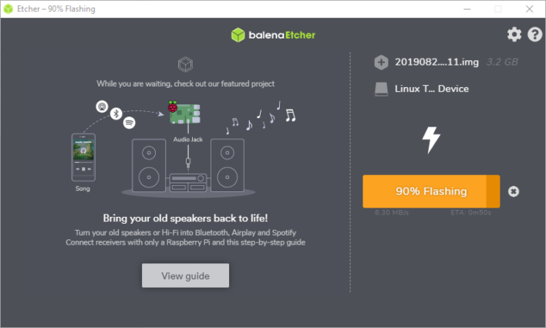546x328 pixels.
Task: Open Etcher settings gear icon
Action: pos(514,35)
